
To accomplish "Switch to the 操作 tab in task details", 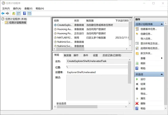I will click(76, 55).
